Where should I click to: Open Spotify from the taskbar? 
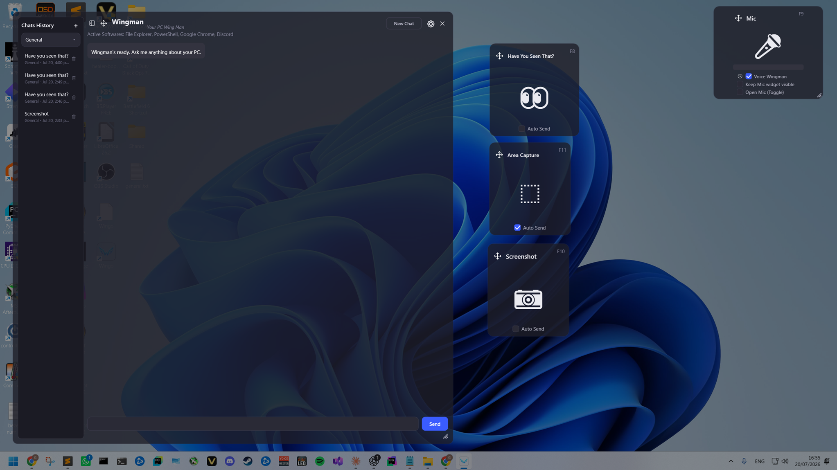point(320,461)
